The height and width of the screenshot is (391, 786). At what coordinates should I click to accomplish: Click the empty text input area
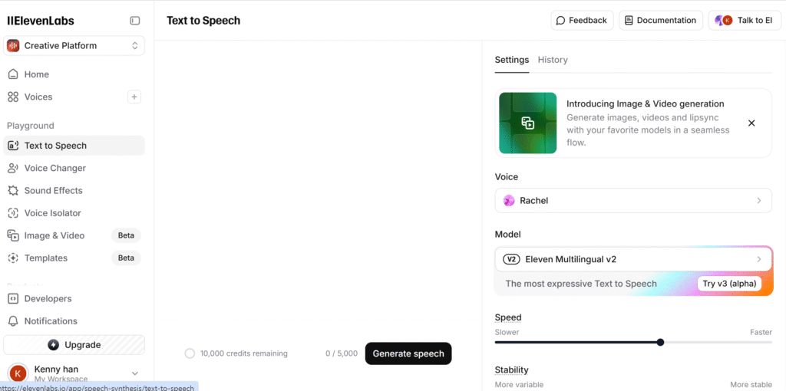coord(318,184)
